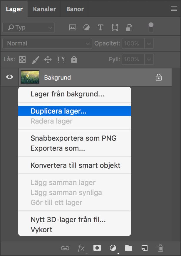Screen dimensions: 181x256
Task: Choose Lager från bakgrund... menu item
Action: (75, 94)
